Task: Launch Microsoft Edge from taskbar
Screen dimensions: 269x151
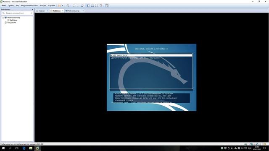Action: pos(24,148)
